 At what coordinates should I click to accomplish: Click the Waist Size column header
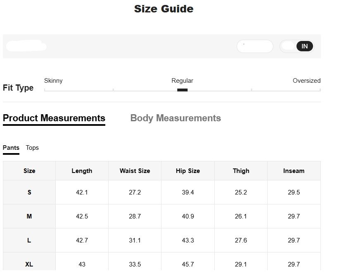[x=135, y=171]
